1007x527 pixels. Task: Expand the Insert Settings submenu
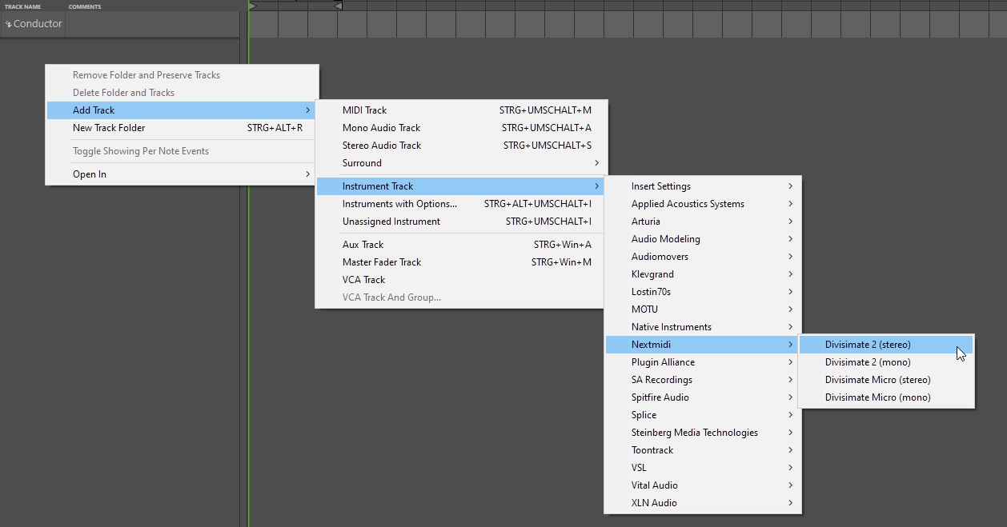[x=703, y=186]
